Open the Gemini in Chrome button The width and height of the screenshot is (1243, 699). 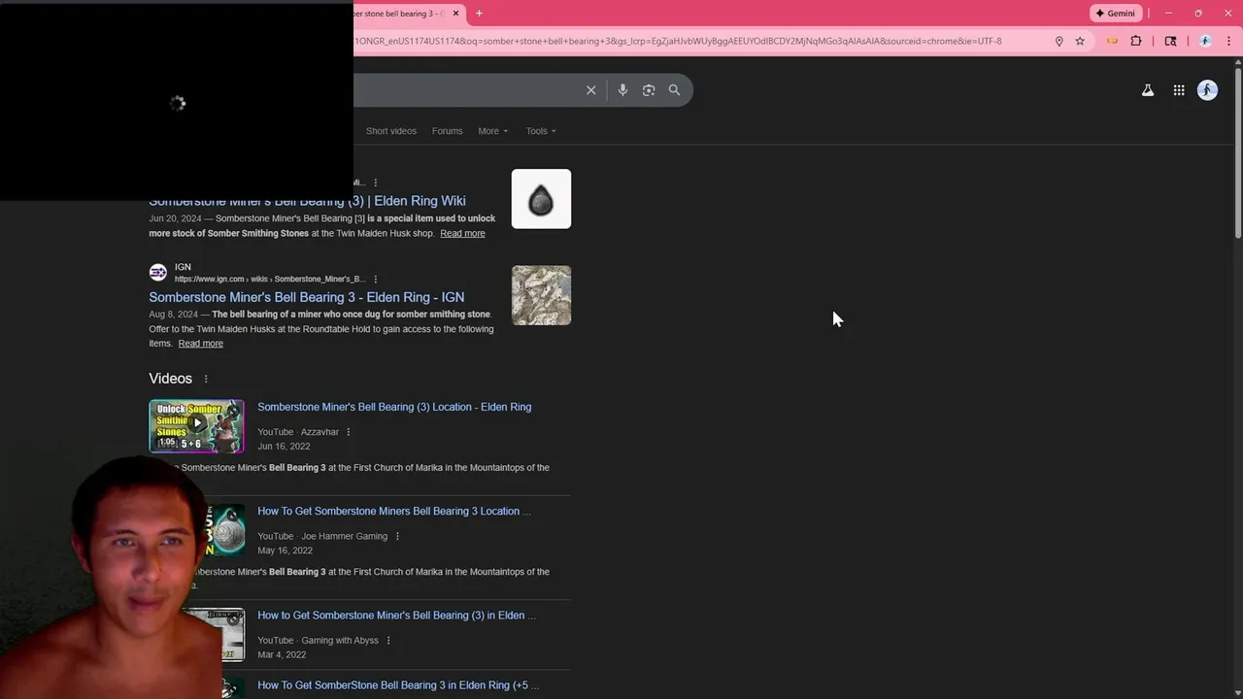coord(1115,14)
